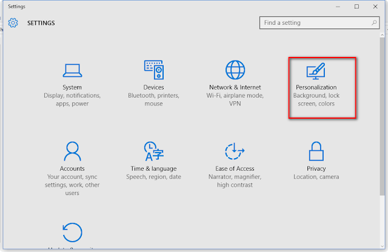Open the Personalization monitor and pen icon
This screenshot has height=252, width=388.
[315, 71]
